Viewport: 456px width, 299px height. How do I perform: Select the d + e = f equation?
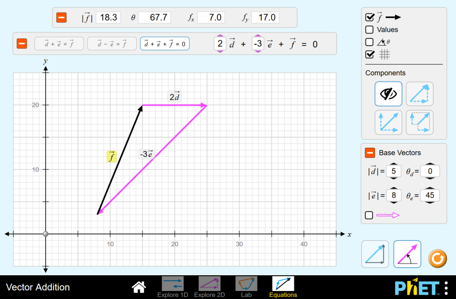[x=59, y=44]
